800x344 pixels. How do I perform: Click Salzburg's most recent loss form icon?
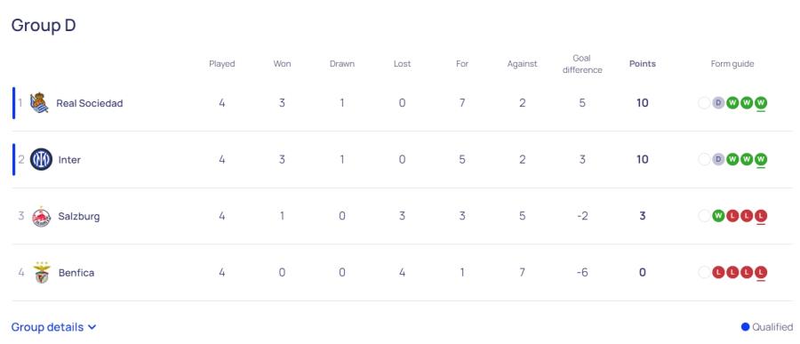point(761,216)
